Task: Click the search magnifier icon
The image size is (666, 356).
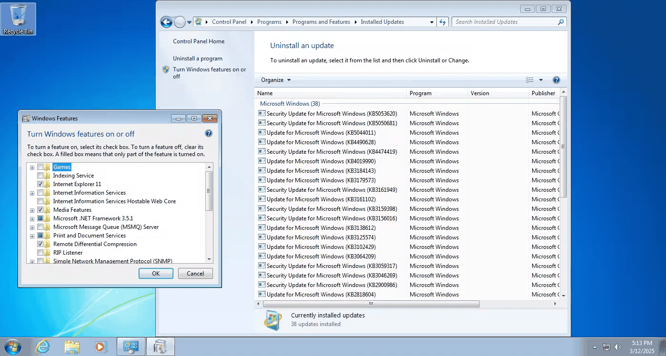Action: 561,22
